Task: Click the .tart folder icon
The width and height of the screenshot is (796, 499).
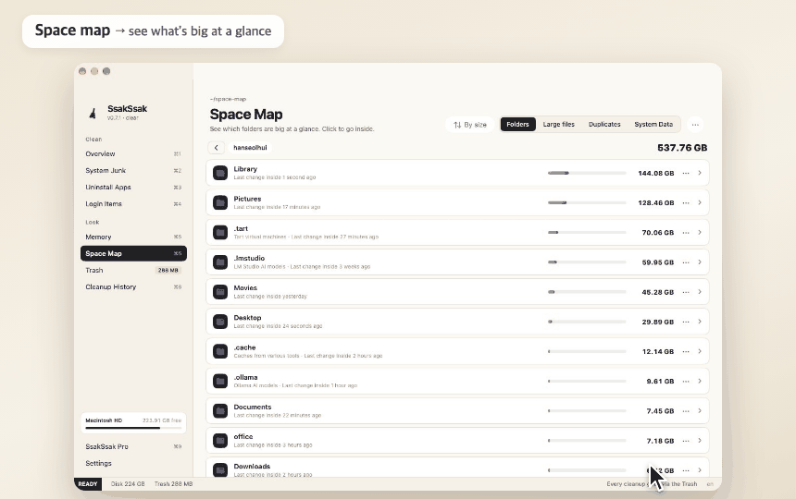Action: (x=220, y=233)
